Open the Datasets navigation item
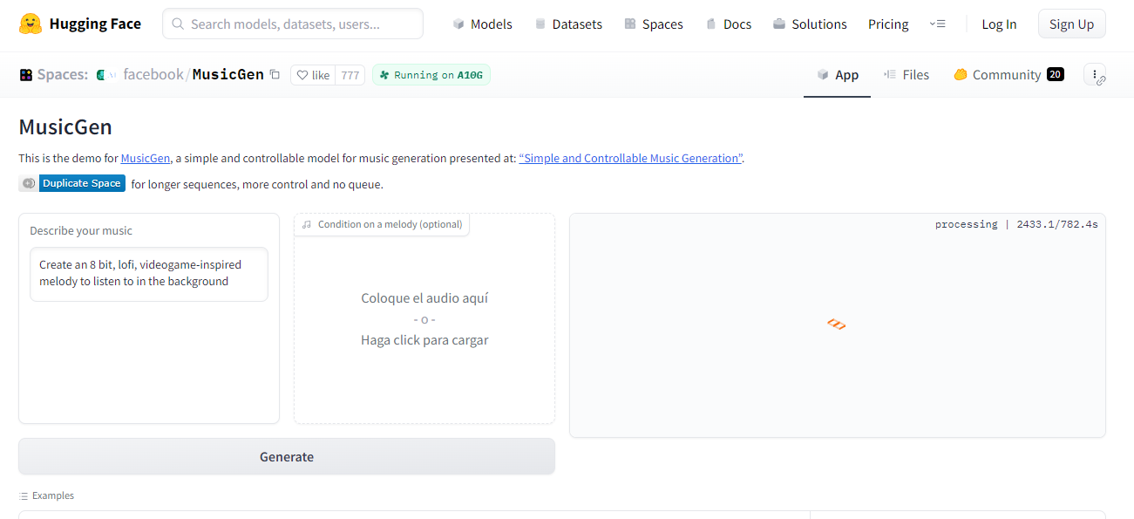The height and width of the screenshot is (519, 1134). pyautogui.click(x=568, y=24)
